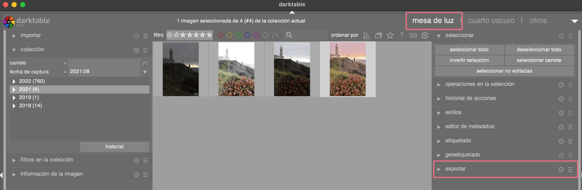
Task: Expand the importar module
Action: (14, 36)
